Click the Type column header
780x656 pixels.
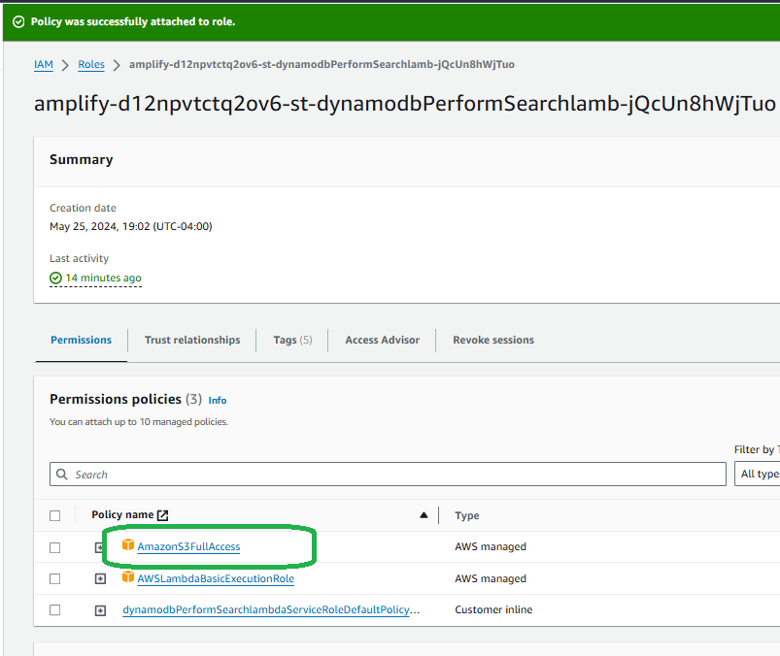[x=466, y=516]
